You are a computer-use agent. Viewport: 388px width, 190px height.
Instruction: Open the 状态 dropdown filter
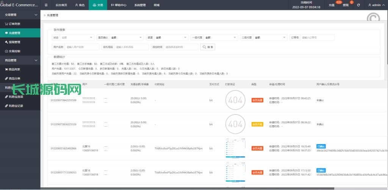pyautogui.click(x=77, y=38)
